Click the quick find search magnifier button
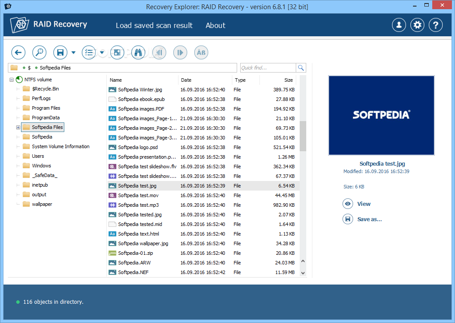 click(x=301, y=68)
